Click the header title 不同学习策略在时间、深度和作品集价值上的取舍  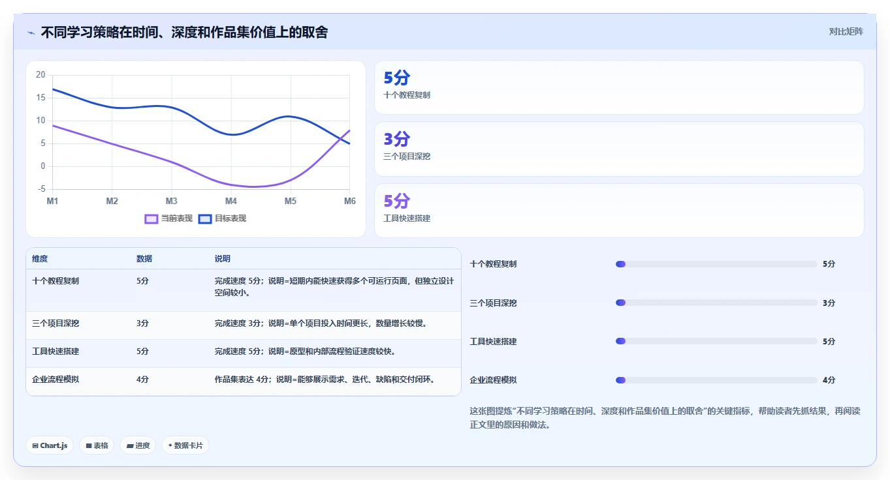point(184,32)
